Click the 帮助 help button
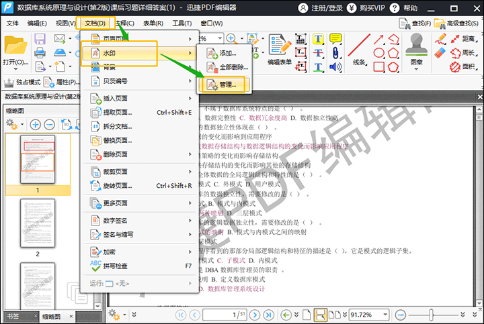Screen dimensions: 484x324 pyautogui.click(x=404, y=8)
